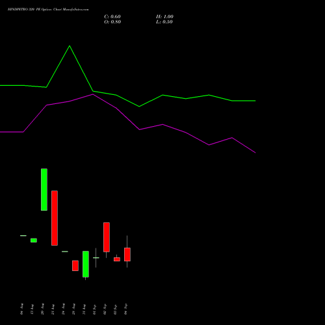Select the green candle for 31 Aug
This screenshot has width=325, height=325.
[86, 264]
